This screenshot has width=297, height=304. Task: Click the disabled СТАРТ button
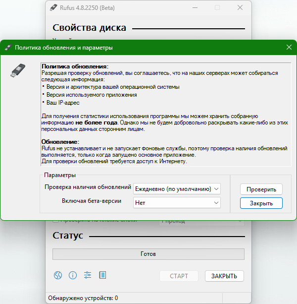179,276
